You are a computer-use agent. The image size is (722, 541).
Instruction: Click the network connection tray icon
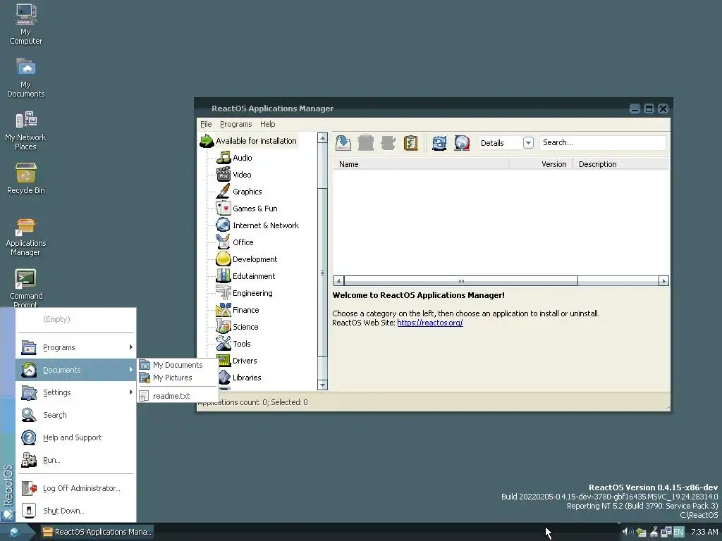pos(666,533)
